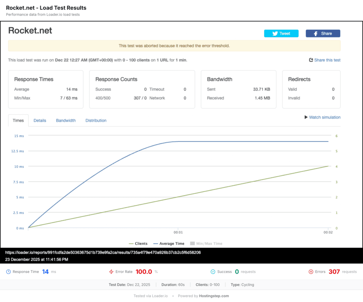Click the red X circle icon next to Errors
Viewport: 363px width, 302px height.
[311, 272]
